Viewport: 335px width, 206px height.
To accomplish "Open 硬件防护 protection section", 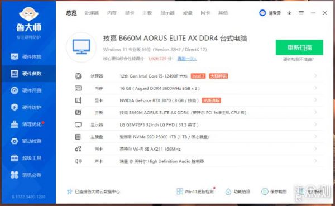I will [26, 107].
